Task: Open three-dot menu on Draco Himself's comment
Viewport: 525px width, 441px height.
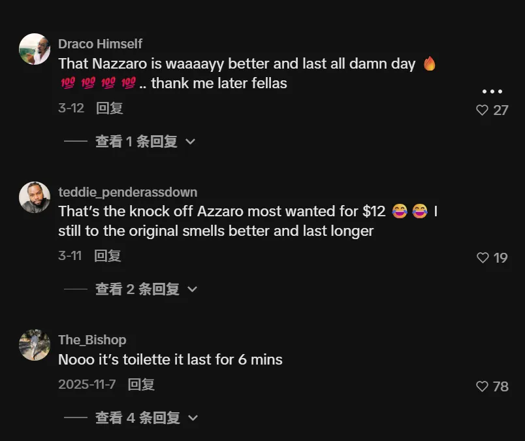Action: (x=492, y=91)
